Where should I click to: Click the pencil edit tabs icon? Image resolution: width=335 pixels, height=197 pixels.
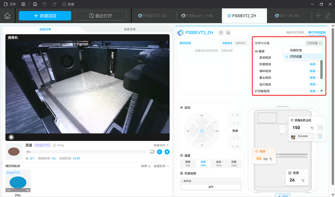(328, 16)
